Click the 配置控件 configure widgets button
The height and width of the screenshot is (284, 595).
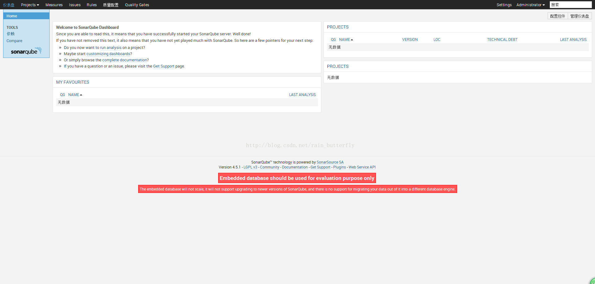click(x=558, y=16)
